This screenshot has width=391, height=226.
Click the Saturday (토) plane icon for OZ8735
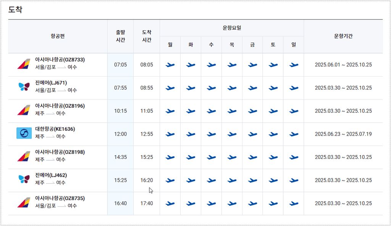273,204
